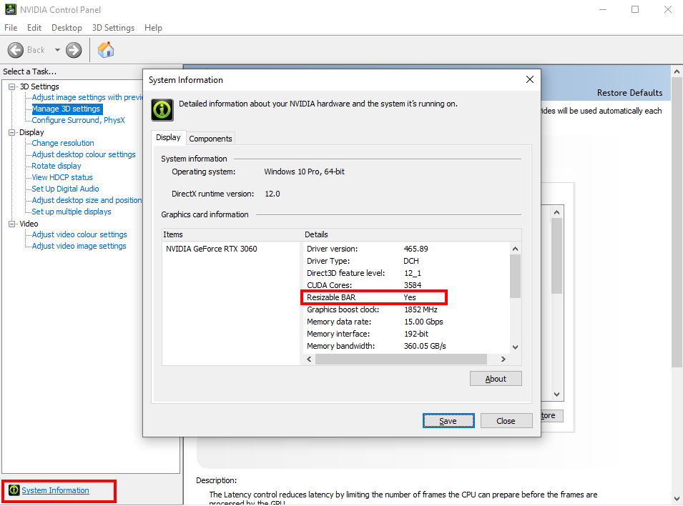Screen dimensions: 683x506
Task: Open the Back history dropdown arrow
Action: pos(57,50)
